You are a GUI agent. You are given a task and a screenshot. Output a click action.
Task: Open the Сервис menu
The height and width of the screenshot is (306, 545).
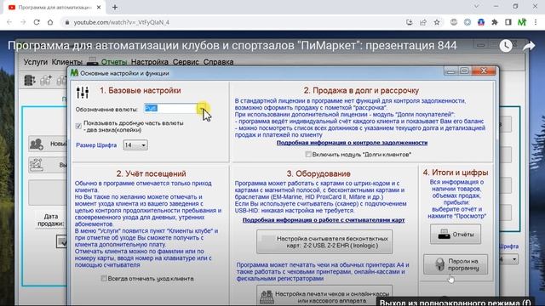[x=186, y=62]
